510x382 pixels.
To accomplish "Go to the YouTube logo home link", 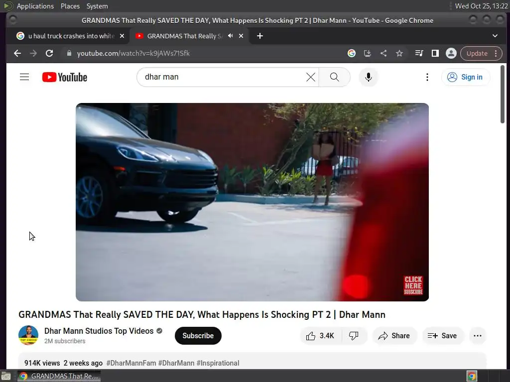I will pyautogui.click(x=65, y=77).
